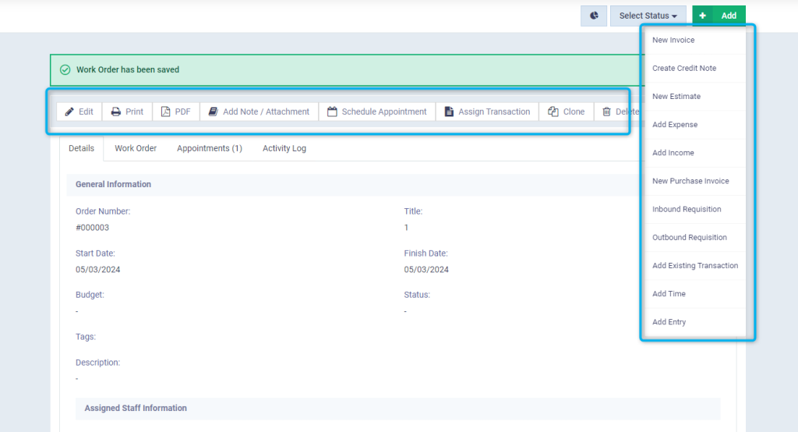Image resolution: width=798 pixels, height=432 pixels.
Task: Click the document icon on Assign Transaction
Action: pos(449,112)
